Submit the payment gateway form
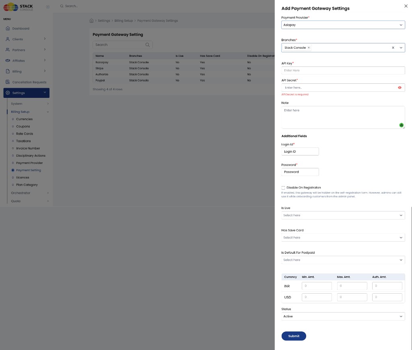The height and width of the screenshot is (350, 412). [293, 336]
